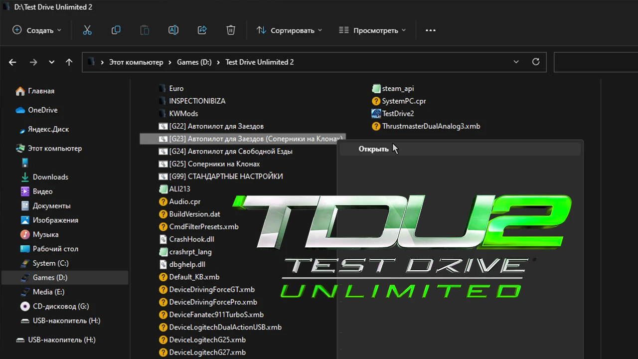
Task: Go up to the parent folder
Action: (x=69, y=62)
